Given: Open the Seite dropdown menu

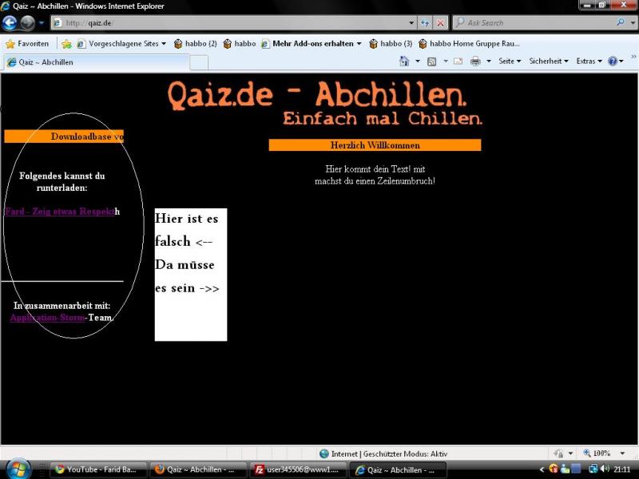Looking at the screenshot, I should coord(510,61).
